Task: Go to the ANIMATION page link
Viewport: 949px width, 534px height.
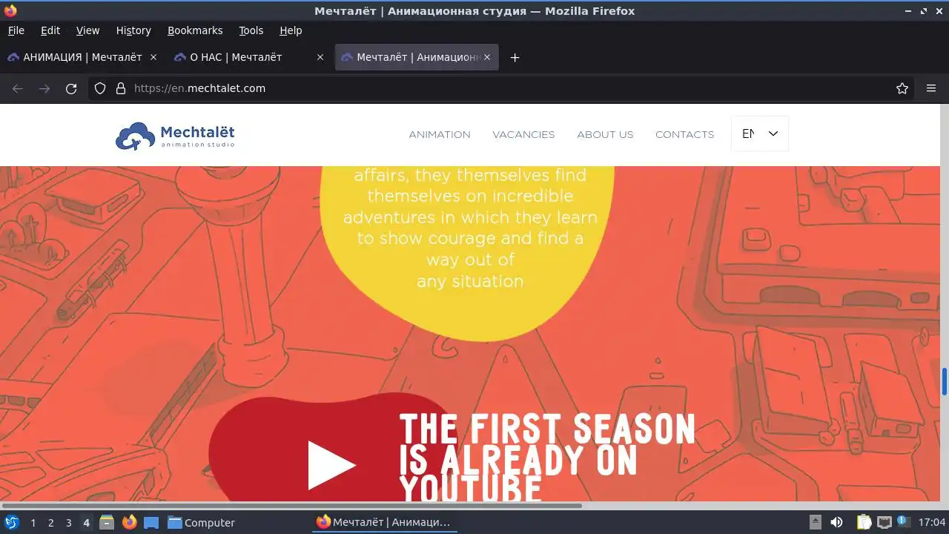Action: (x=440, y=134)
